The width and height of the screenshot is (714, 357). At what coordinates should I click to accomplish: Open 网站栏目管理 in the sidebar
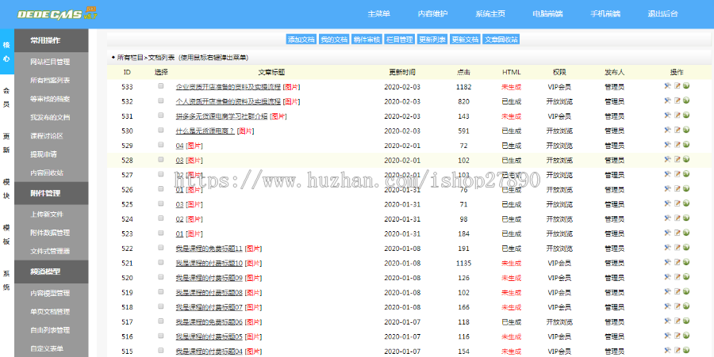point(50,62)
